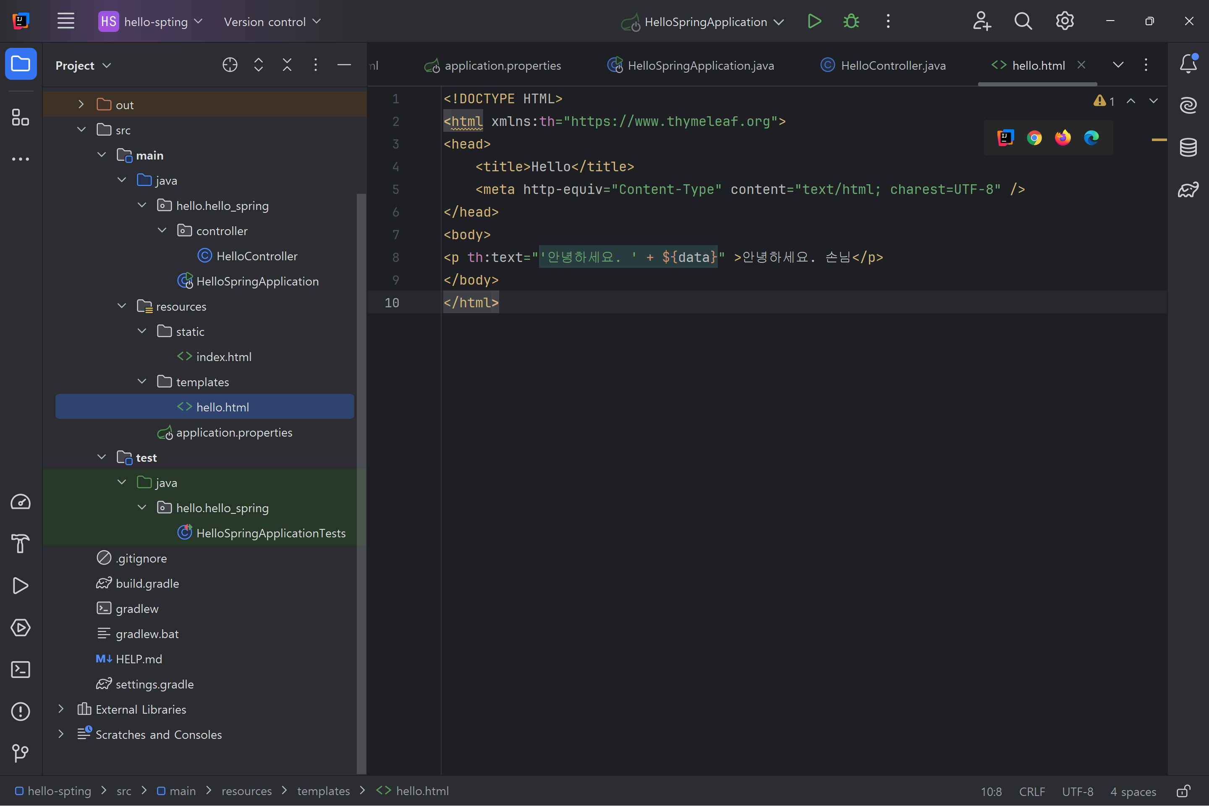Collapse the controller package

coord(162,230)
